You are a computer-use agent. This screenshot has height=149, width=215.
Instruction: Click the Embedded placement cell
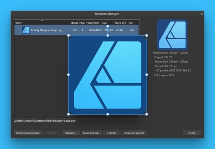pyautogui.click(x=95, y=30)
